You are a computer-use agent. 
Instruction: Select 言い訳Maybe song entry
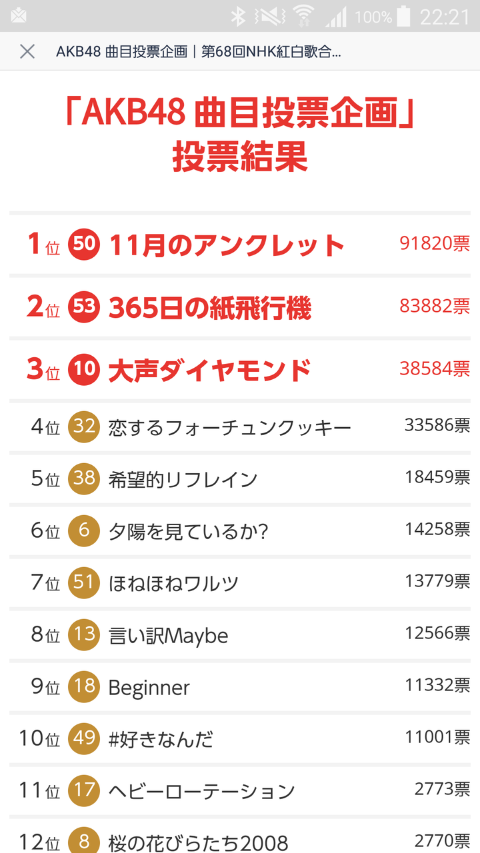[x=240, y=634]
